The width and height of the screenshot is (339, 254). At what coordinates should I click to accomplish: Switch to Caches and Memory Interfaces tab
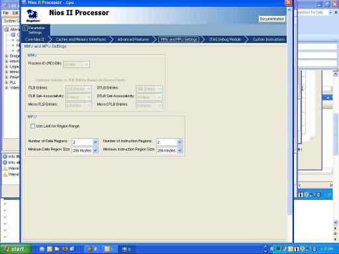[x=81, y=40]
